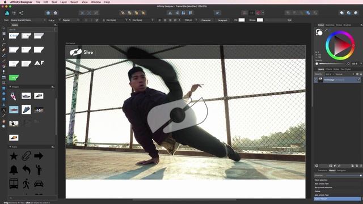
Task: Click the bell icon asset
Action: [x=14, y=170]
